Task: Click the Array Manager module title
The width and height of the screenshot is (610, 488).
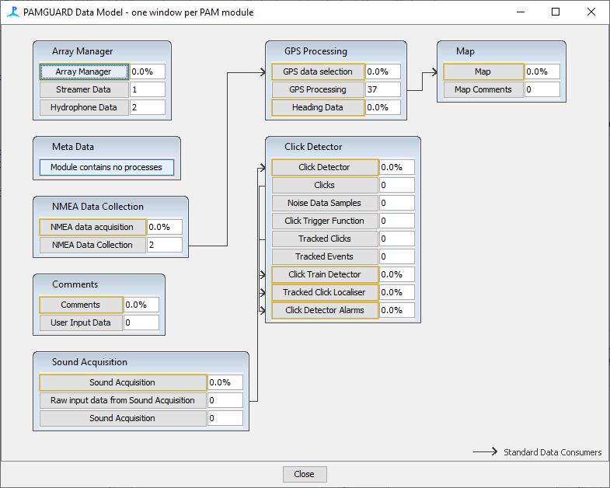Action: 82,51
